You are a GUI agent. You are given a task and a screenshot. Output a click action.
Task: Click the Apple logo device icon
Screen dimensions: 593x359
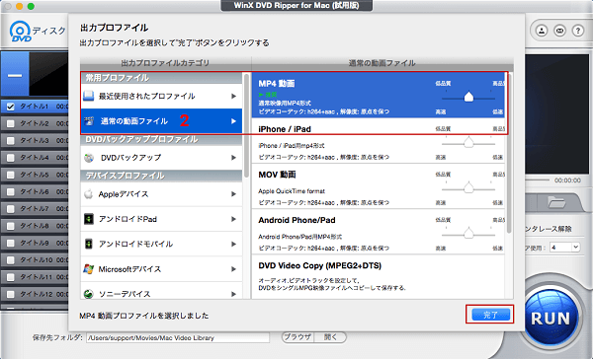[89, 194]
